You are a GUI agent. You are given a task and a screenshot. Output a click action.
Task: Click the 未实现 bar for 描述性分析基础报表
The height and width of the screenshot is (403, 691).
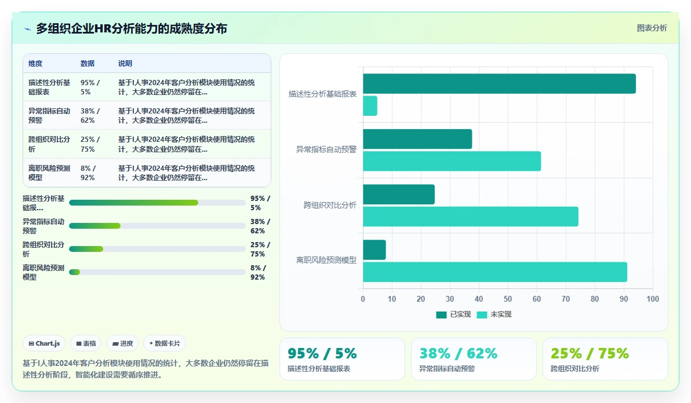pos(370,106)
